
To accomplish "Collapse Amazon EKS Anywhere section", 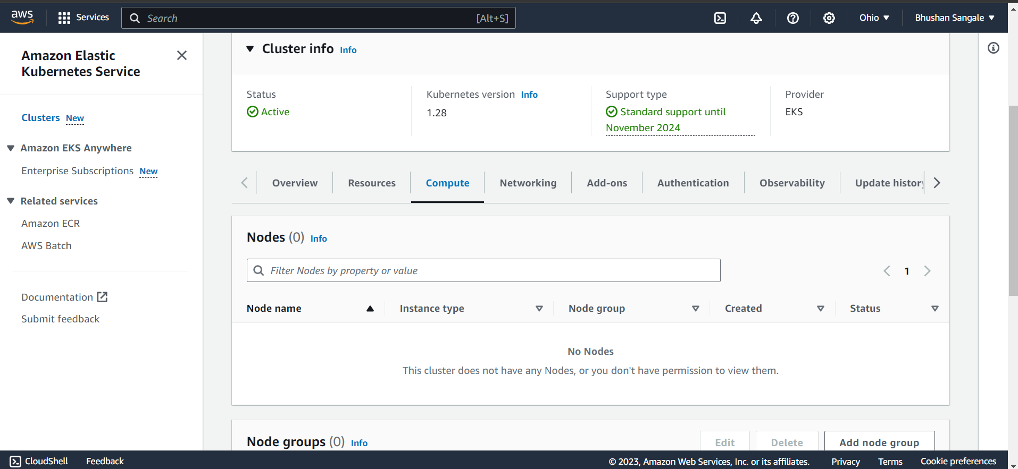I will tap(11, 148).
